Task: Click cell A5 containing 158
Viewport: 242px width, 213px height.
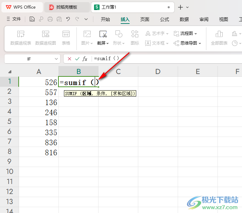Action: [x=39, y=122]
